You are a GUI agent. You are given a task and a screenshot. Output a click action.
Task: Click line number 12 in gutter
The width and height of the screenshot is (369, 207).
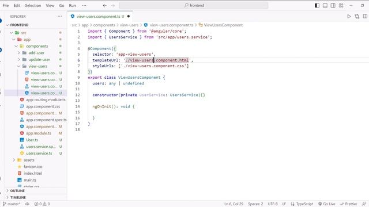coord(78,95)
